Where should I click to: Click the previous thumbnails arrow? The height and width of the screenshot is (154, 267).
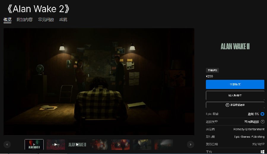point(7,145)
